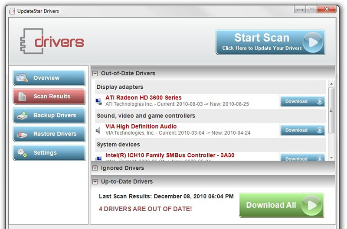Click the Start Scan button

click(270, 42)
